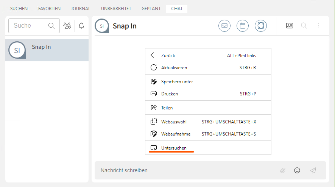Open the contact card icon
Image resolution: width=335 pixels, height=187 pixels.
(290, 26)
